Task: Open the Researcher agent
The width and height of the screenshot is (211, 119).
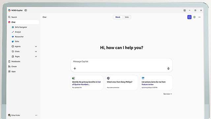Action: [x=19, y=37]
